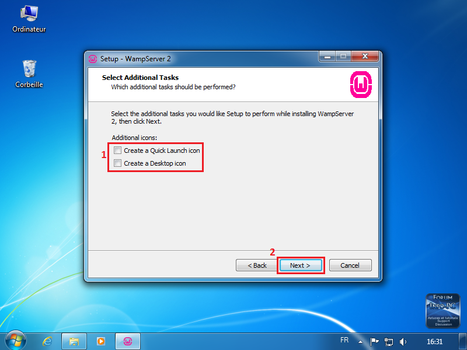The image size is (467, 350).
Task: Open Windows Media Player taskbar icon
Action: (101, 341)
